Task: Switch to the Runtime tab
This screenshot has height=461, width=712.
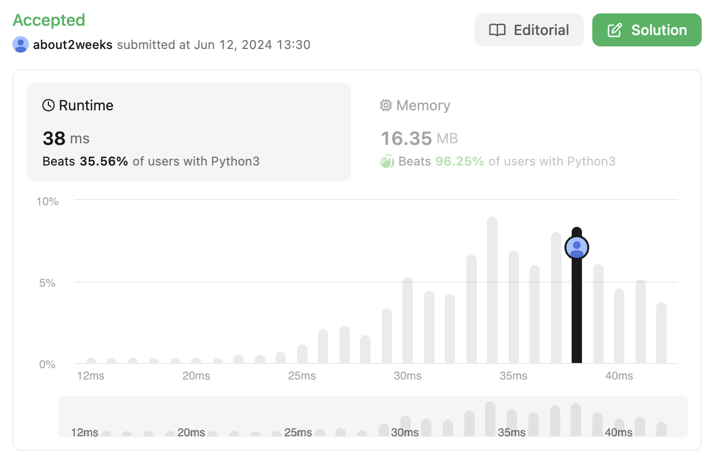Action: (188, 132)
